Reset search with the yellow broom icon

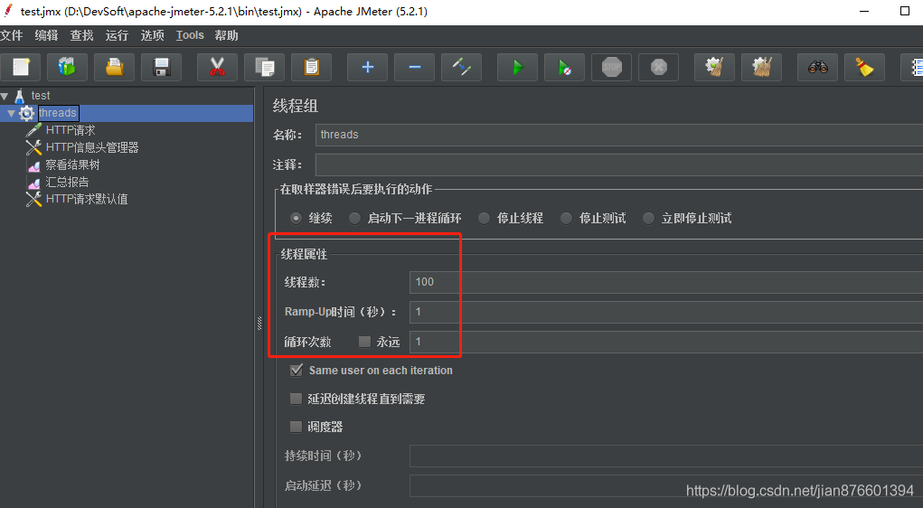[865, 67]
